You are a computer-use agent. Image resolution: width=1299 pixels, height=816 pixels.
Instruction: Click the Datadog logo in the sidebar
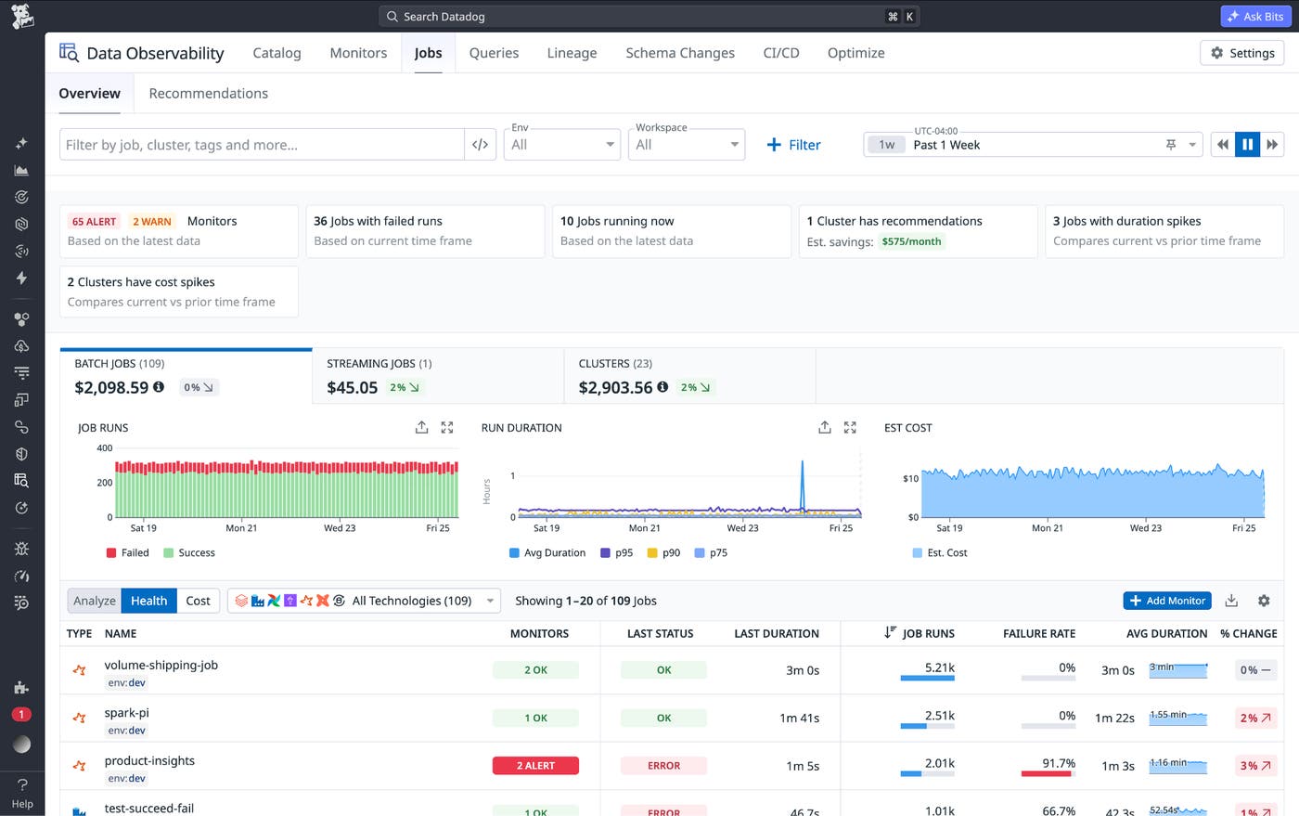tap(22, 16)
